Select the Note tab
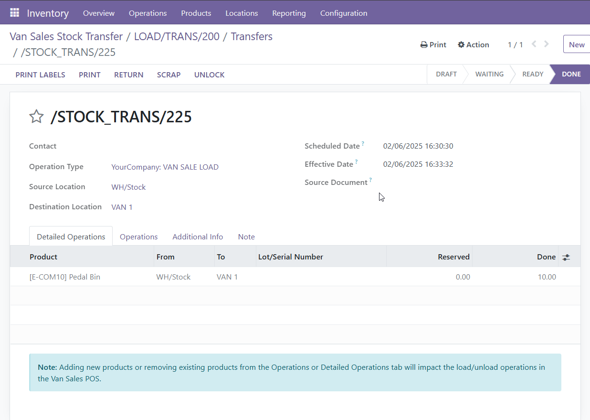 [x=246, y=237]
